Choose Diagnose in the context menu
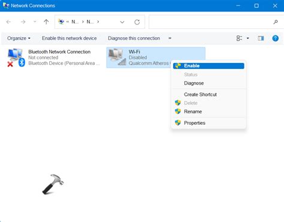This screenshot has height=222, width=284. [x=209, y=83]
